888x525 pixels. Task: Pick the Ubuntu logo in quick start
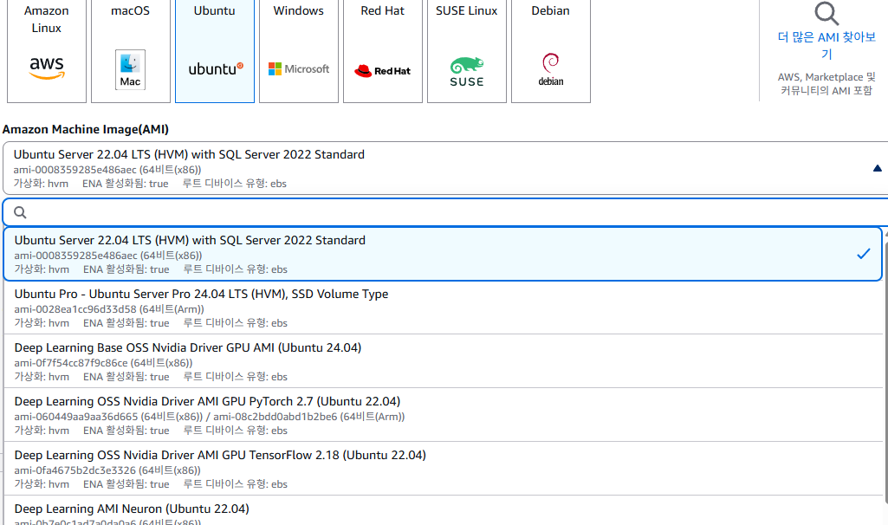pos(215,68)
